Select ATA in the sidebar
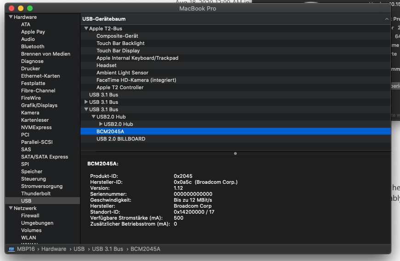This screenshot has width=400, height=261. [x=25, y=24]
